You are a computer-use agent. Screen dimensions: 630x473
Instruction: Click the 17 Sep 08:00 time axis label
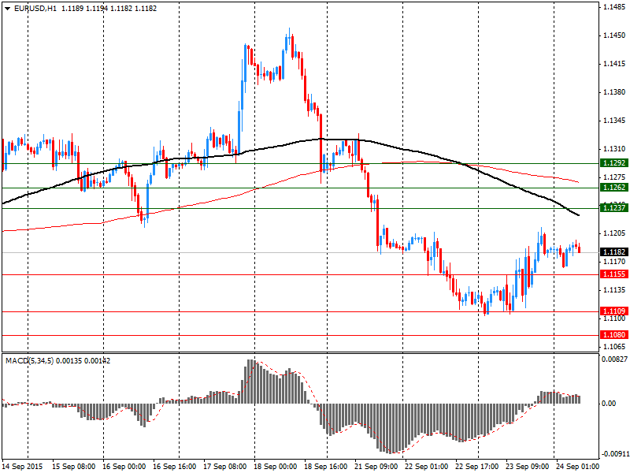pos(225,467)
